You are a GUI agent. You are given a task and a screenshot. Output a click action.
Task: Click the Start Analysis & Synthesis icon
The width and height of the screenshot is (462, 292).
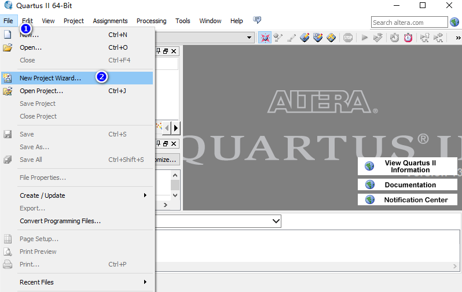point(377,38)
